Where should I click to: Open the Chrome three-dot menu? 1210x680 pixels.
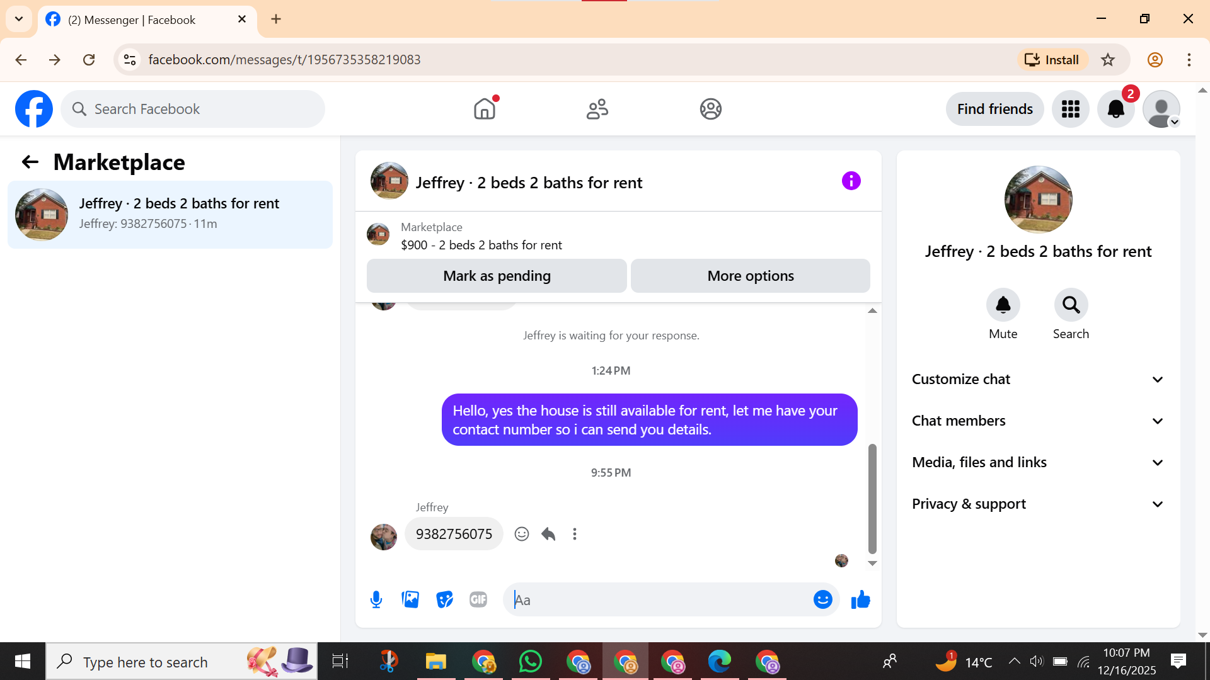[1189, 60]
